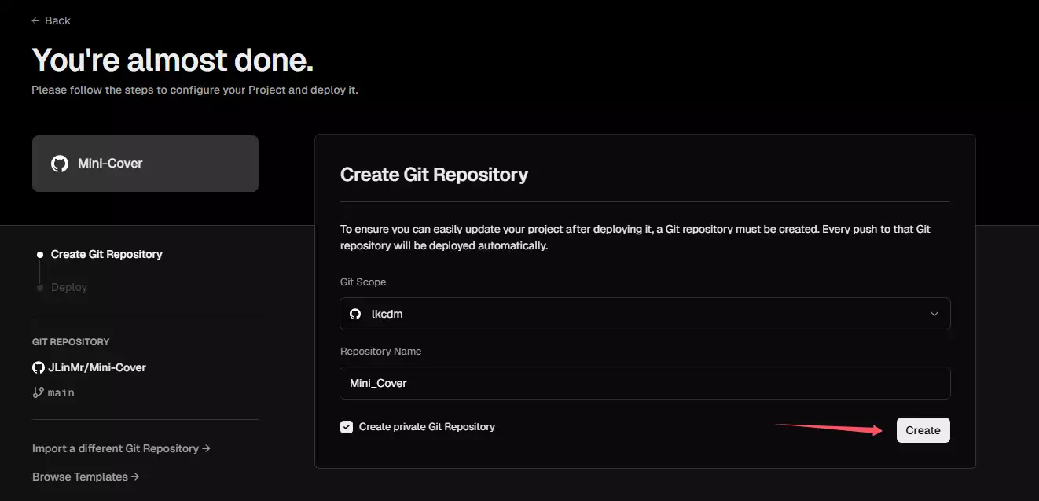The height and width of the screenshot is (501, 1039).
Task: Open the Git Scope dropdown showing lkcdm
Action: click(x=644, y=314)
